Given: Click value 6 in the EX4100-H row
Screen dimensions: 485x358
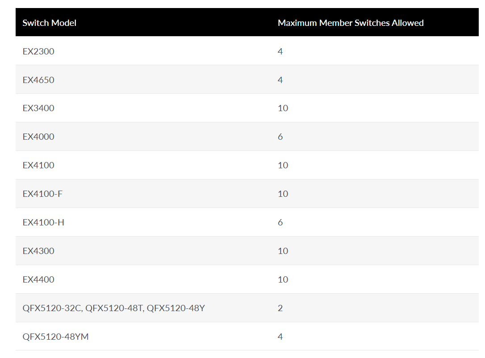Looking at the screenshot, I should pyautogui.click(x=280, y=222).
